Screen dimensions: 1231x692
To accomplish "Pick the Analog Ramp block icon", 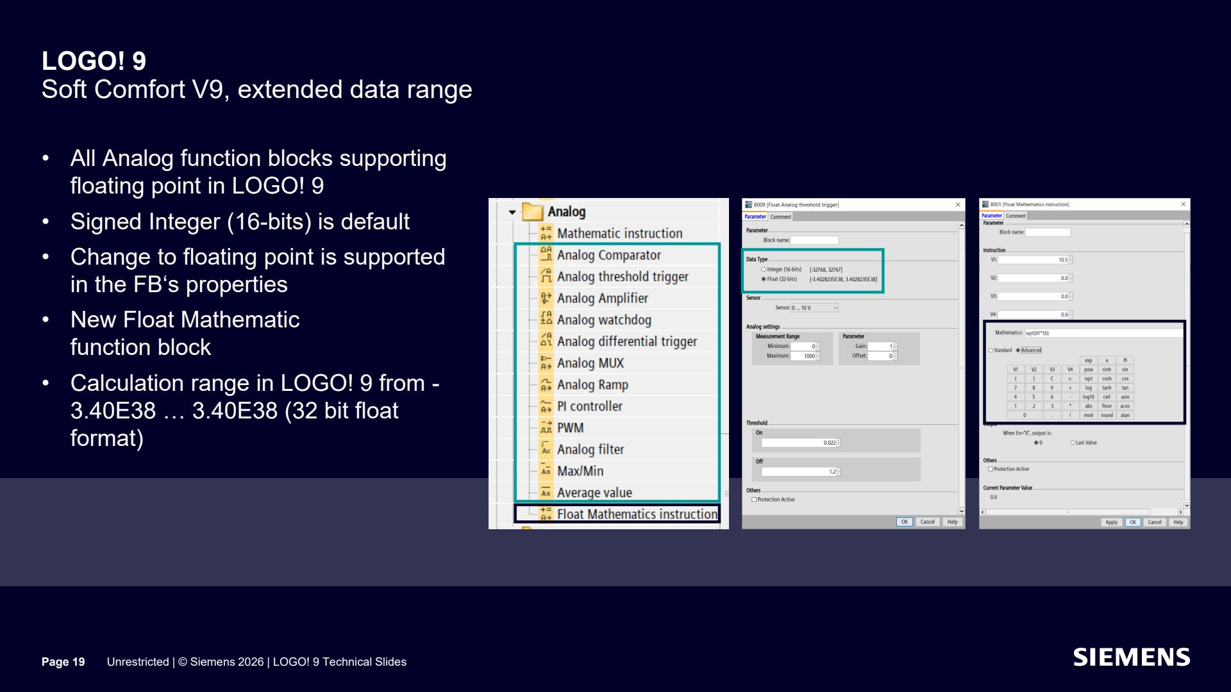I will [546, 384].
